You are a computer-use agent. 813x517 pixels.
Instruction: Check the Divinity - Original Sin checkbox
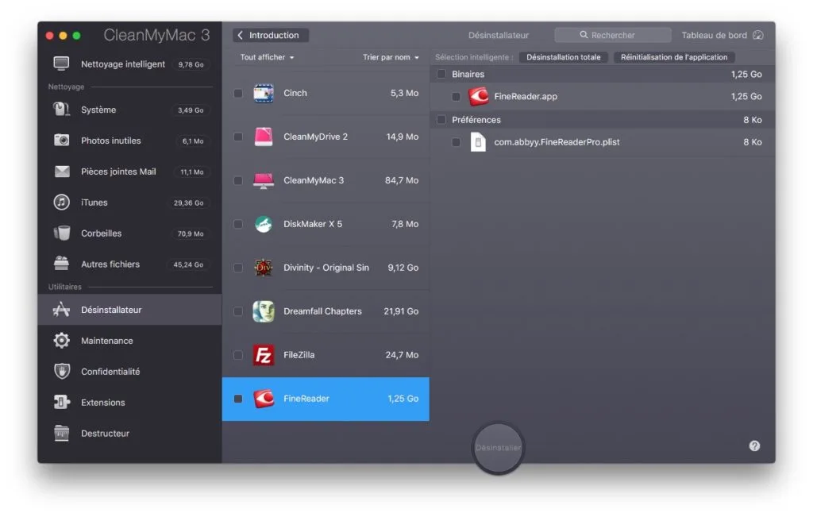[x=238, y=268]
